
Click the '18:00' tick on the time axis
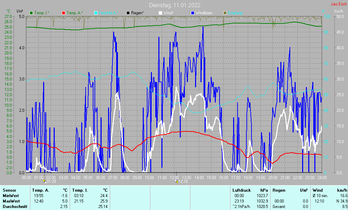tap(248, 178)
